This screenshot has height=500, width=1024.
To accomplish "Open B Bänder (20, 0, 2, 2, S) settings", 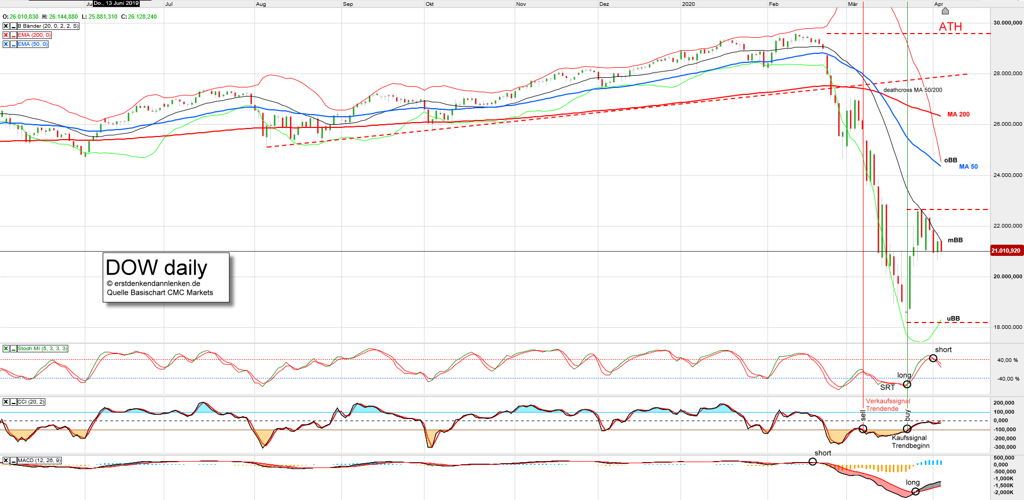I will click(x=48, y=26).
